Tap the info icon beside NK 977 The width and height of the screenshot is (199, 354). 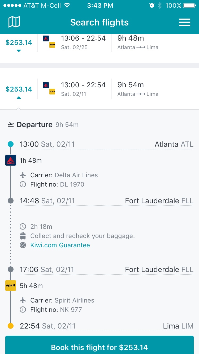(23, 310)
